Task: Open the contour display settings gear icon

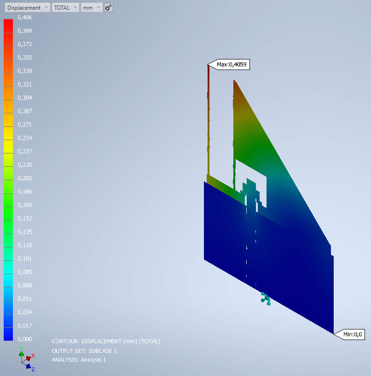Action: [108, 7]
